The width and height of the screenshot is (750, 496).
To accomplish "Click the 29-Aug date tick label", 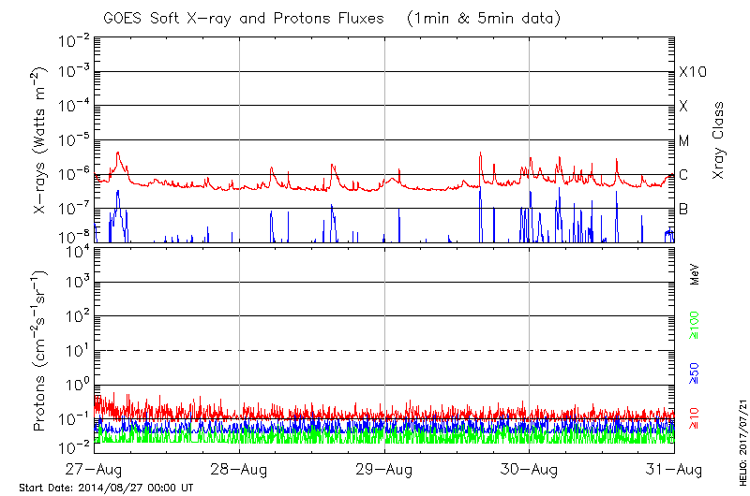I will (384, 470).
